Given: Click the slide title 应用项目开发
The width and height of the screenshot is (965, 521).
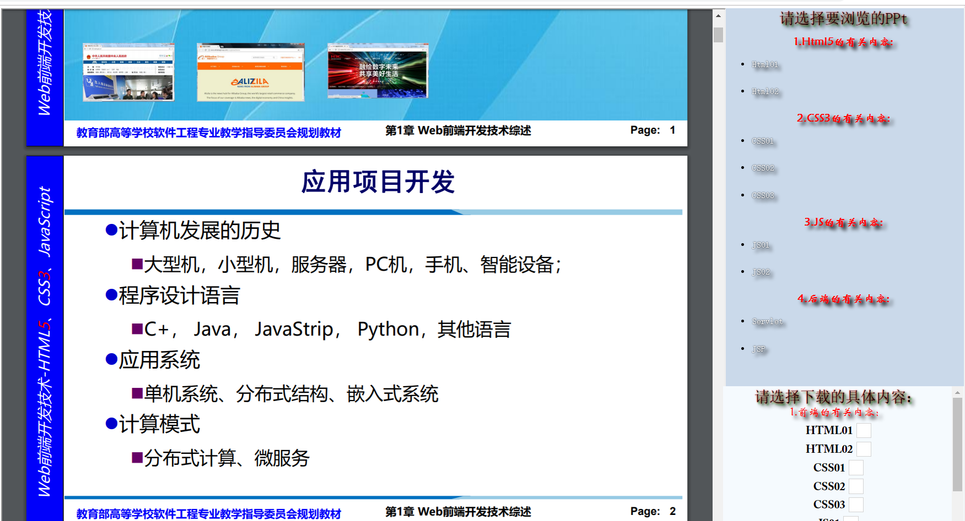Looking at the screenshot, I should click(378, 182).
